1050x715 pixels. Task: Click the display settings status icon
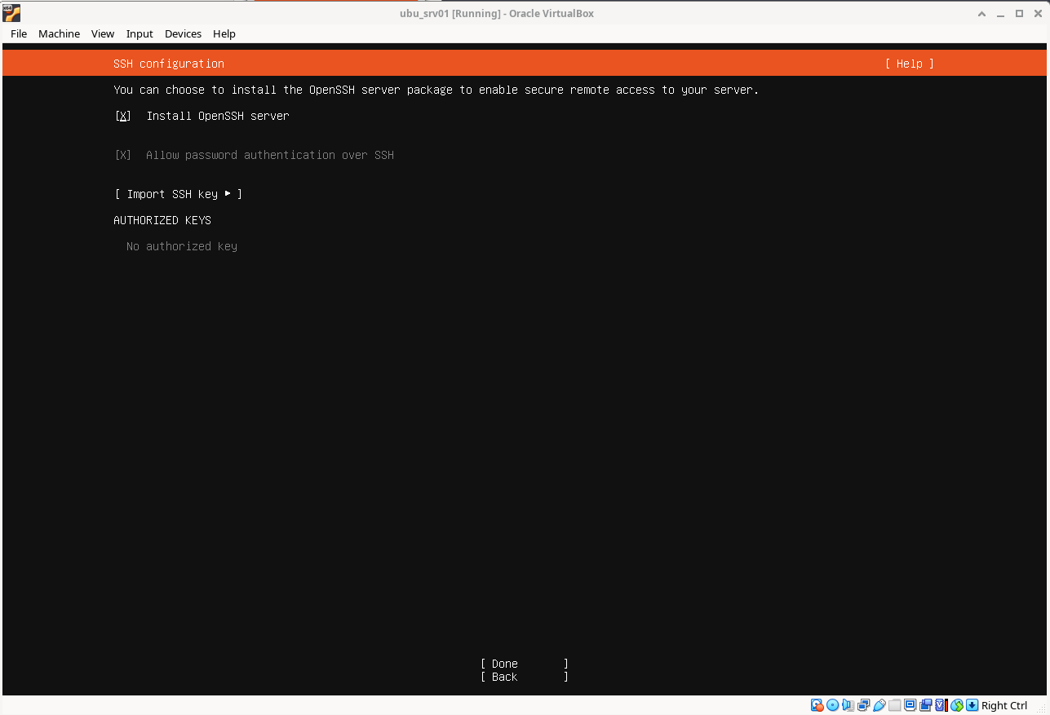pyautogui.click(x=910, y=705)
